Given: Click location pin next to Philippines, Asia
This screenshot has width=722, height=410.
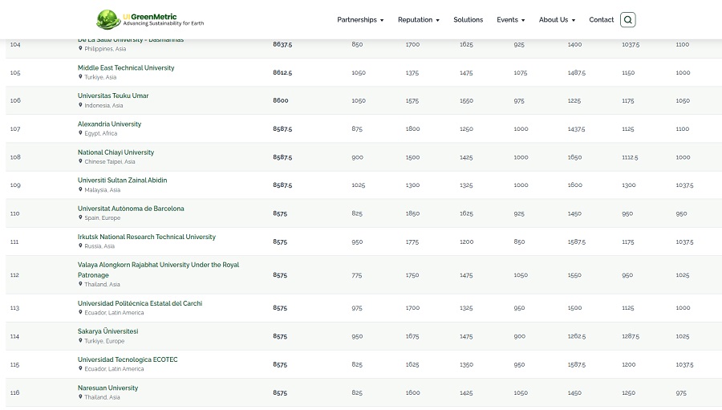Looking at the screenshot, I should click(x=80, y=48).
